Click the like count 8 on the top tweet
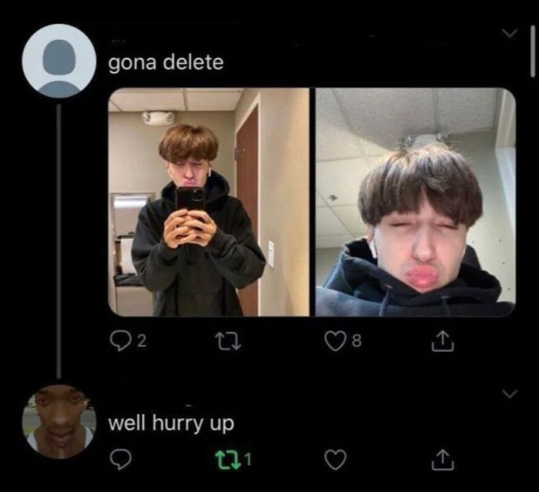Screen dimensions: 539x492 pyautogui.click(x=357, y=341)
